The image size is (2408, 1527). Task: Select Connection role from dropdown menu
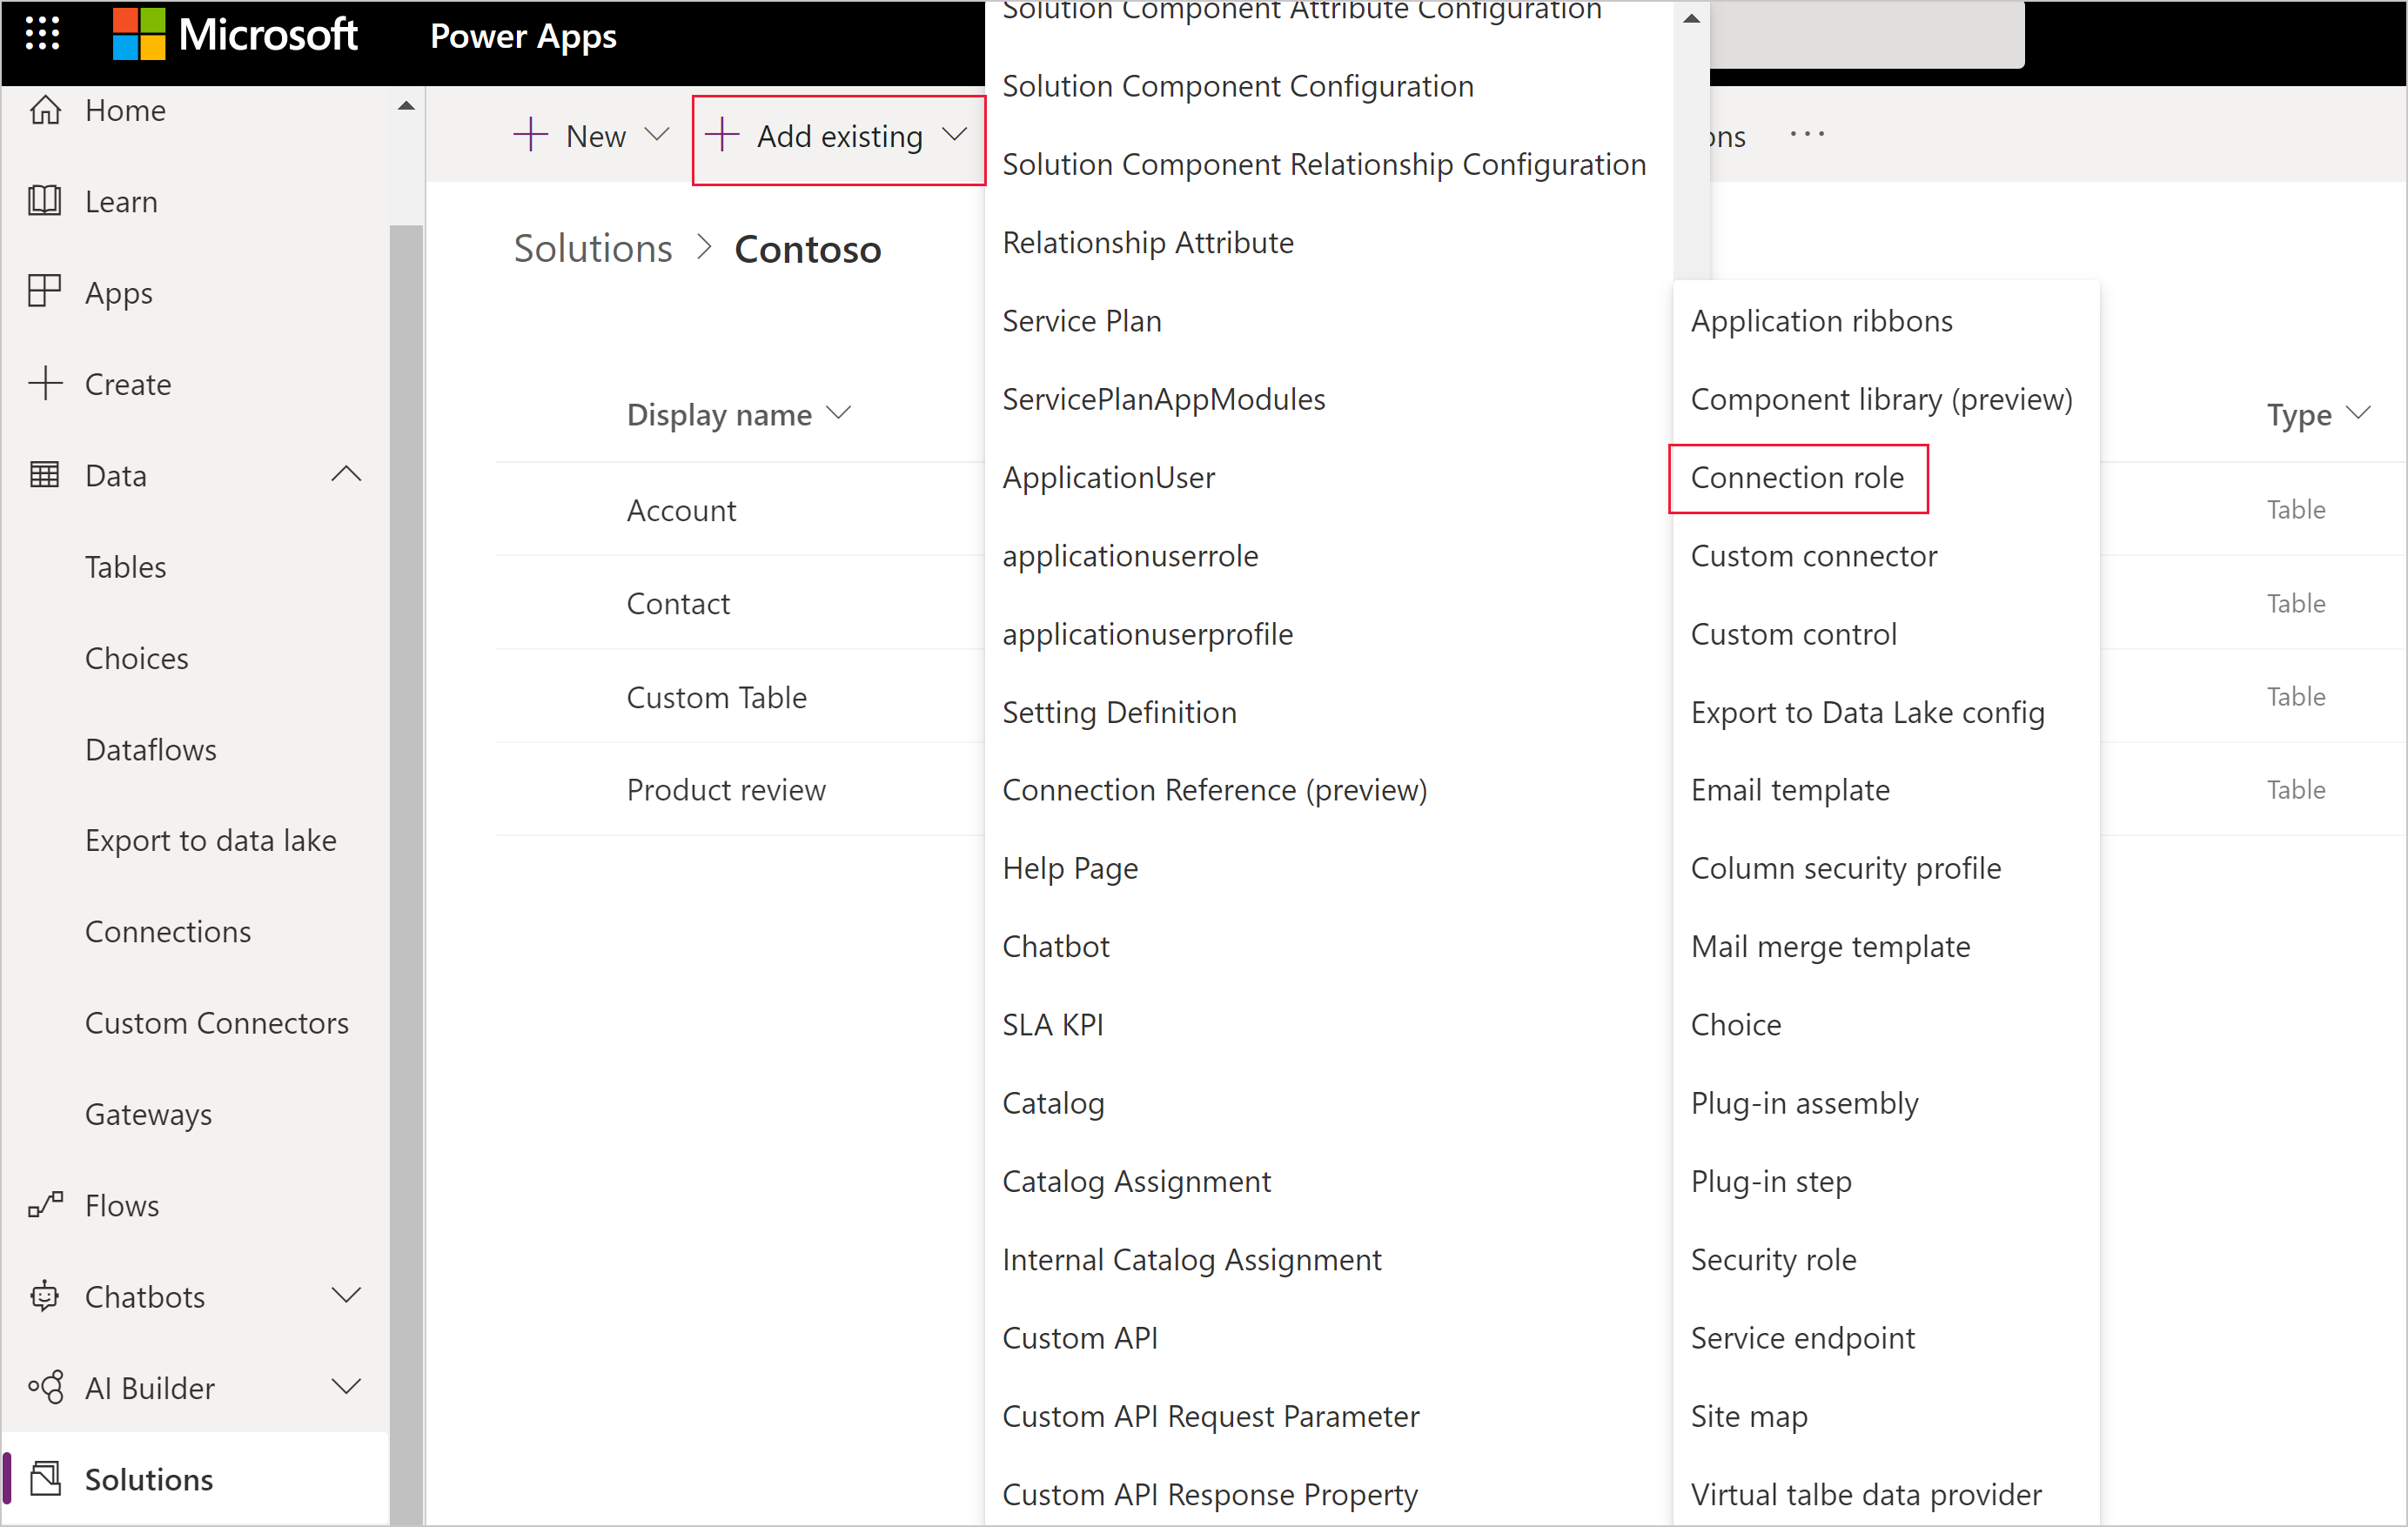1795,476
